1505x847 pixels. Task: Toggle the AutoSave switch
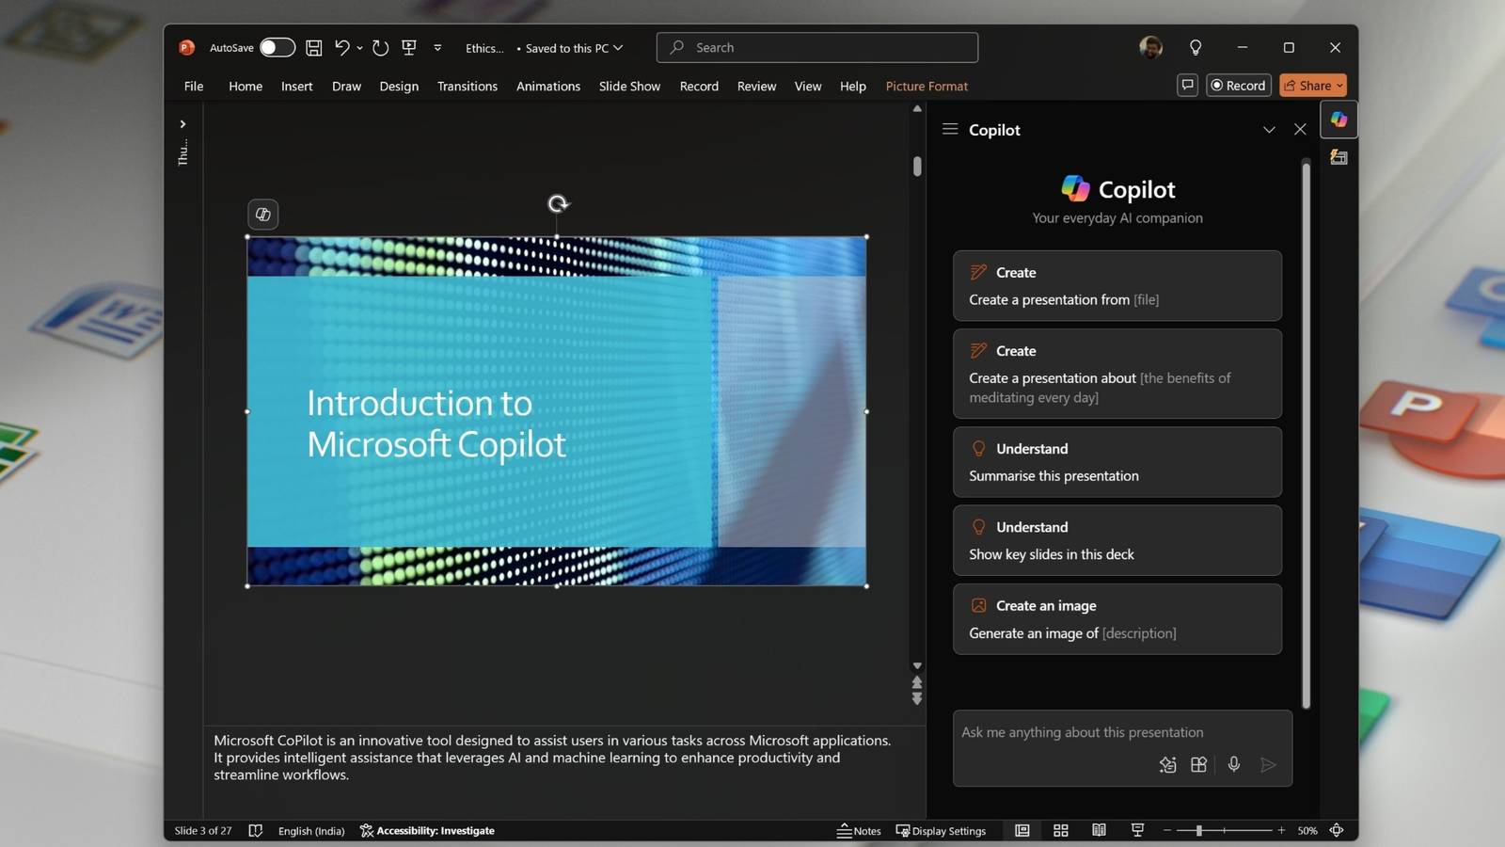[x=277, y=47]
